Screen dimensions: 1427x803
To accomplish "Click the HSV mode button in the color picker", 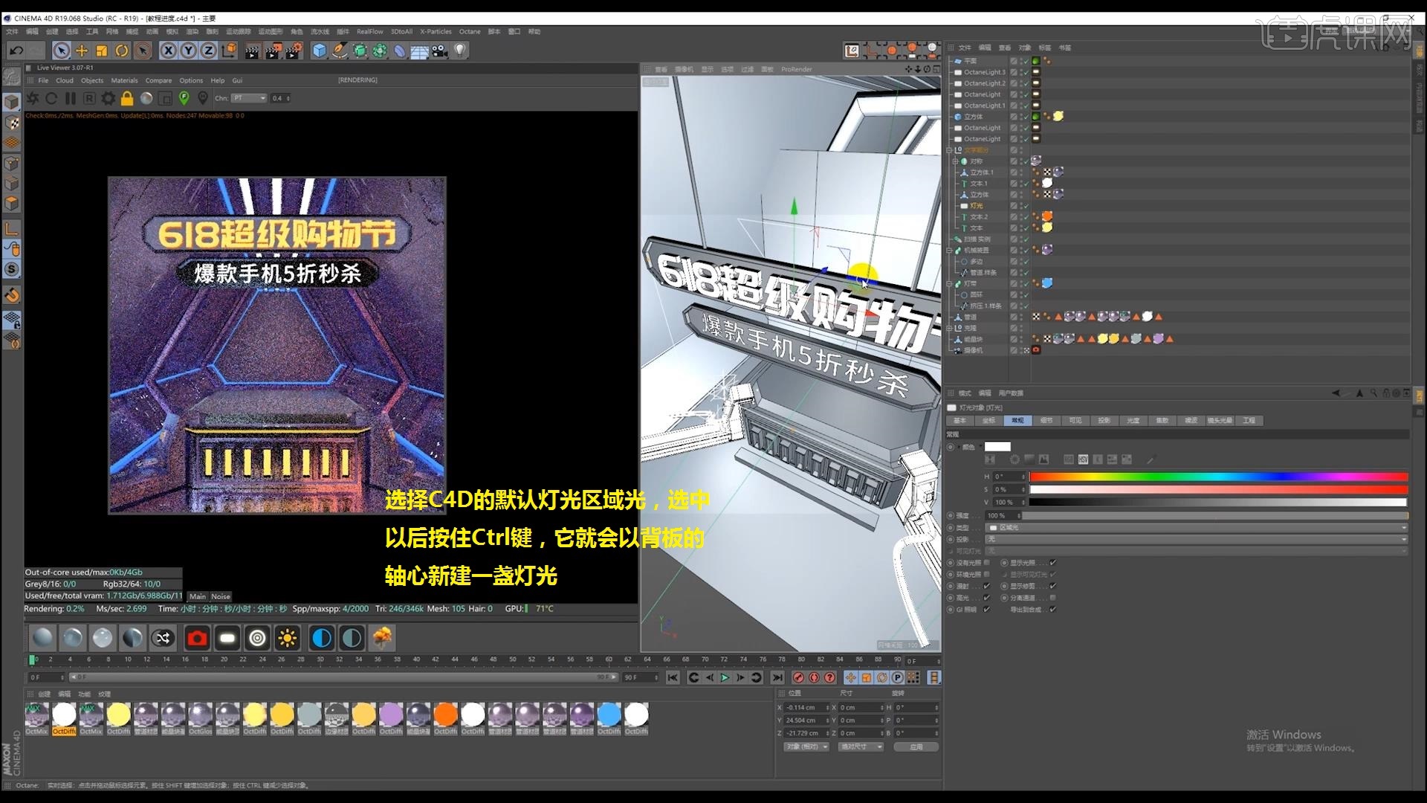I will pyautogui.click(x=1083, y=459).
